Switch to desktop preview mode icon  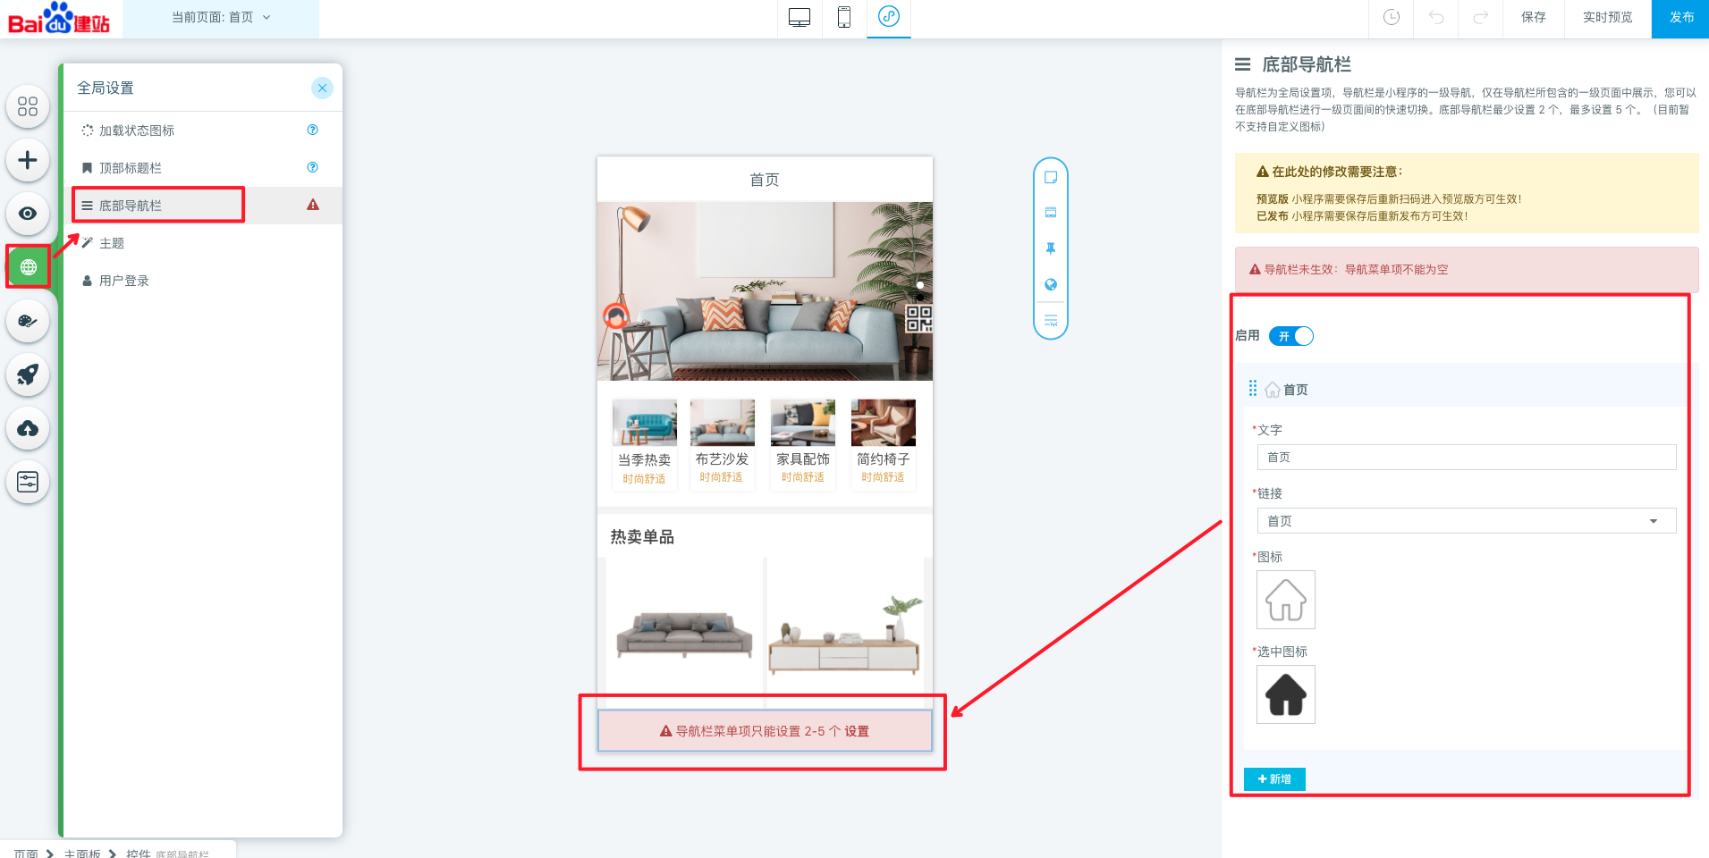(800, 18)
